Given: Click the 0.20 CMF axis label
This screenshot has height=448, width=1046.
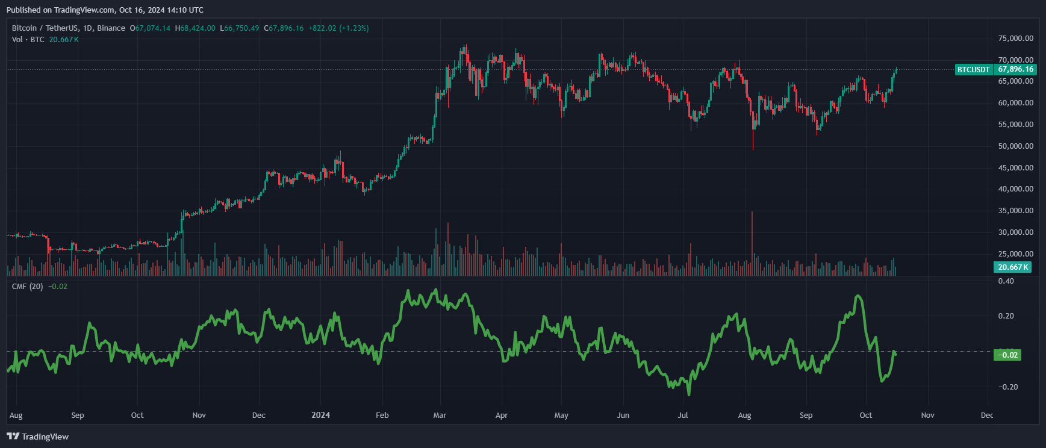Looking at the screenshot, I should (1006, 316).
